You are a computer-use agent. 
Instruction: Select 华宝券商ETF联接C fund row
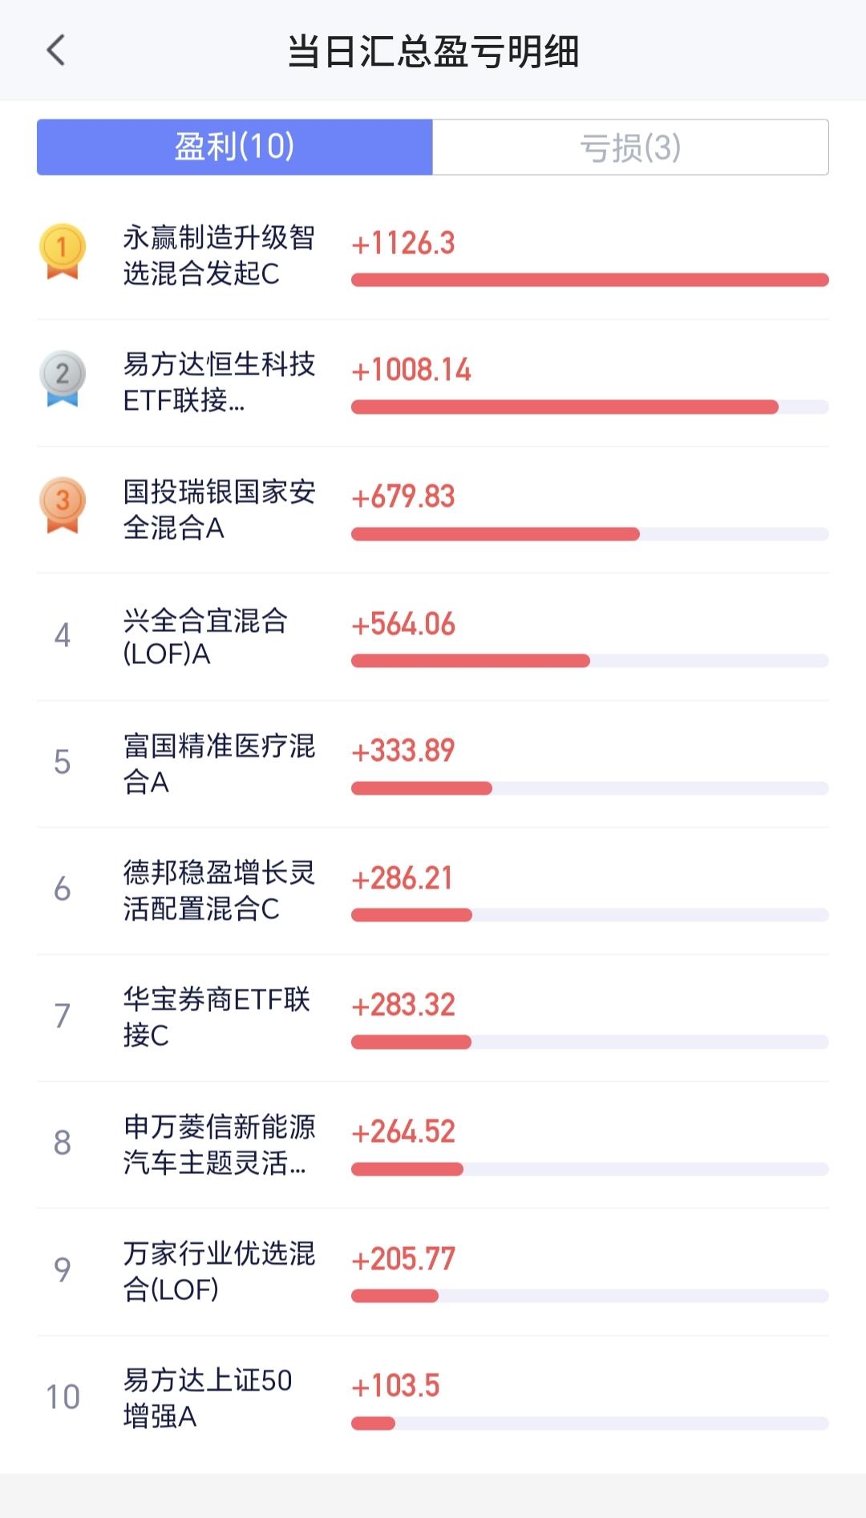[x=433, y=1018]
